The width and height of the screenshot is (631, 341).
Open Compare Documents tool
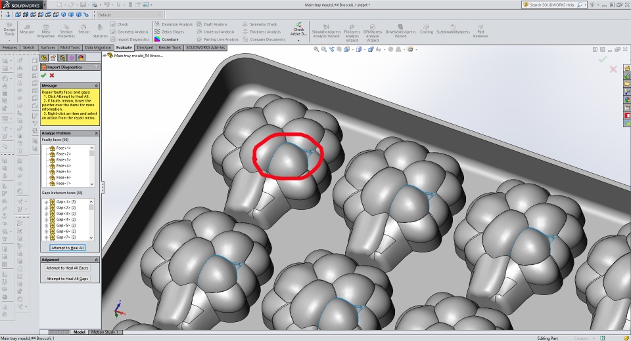[264, 39]
